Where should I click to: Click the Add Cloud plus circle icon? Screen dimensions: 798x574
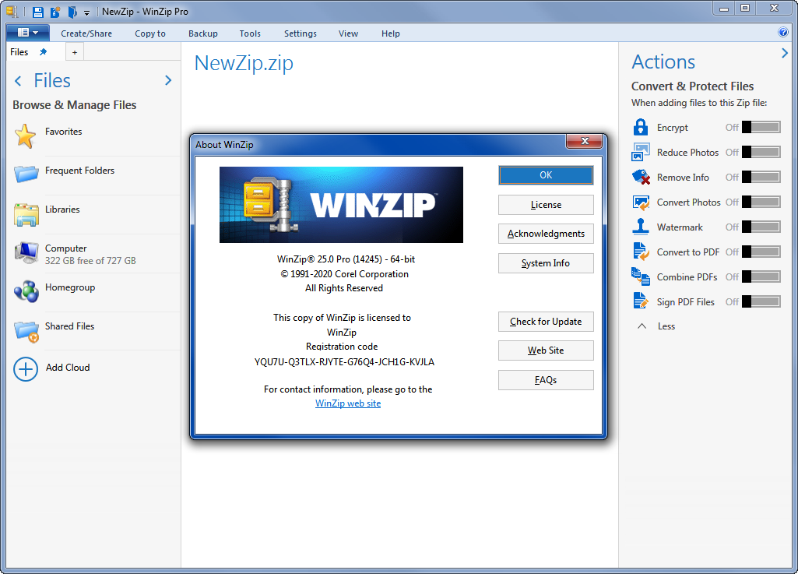26,369
